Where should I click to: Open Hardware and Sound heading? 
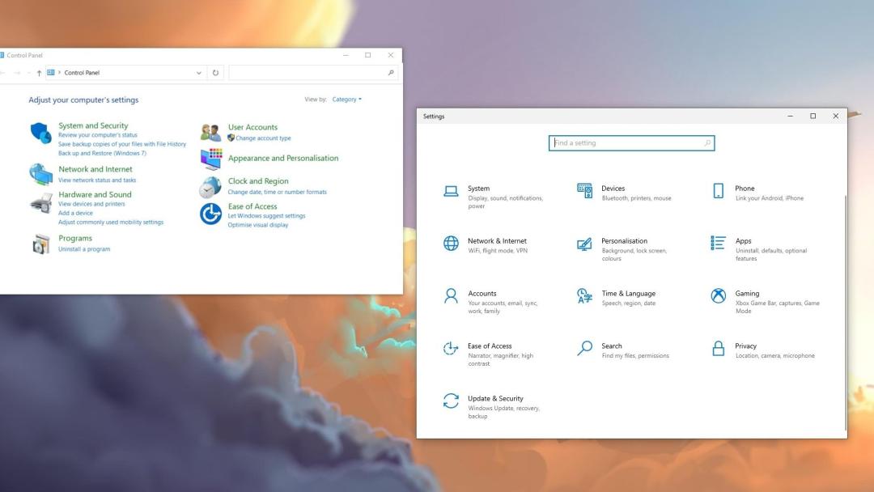pos(95,194)
